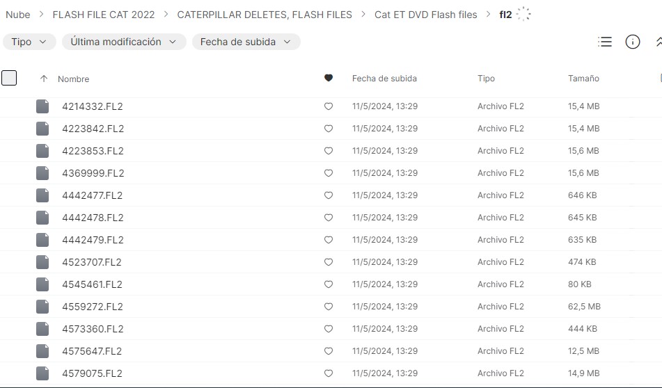This screenshot has height=388, width=662.
Task: Open the Fecha de subida filter
Action: point(246,42)
